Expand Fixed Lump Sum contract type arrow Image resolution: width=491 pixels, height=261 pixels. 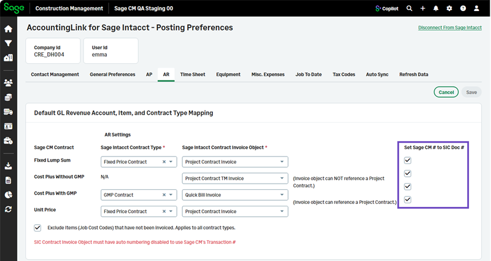[x=171, y=162]
